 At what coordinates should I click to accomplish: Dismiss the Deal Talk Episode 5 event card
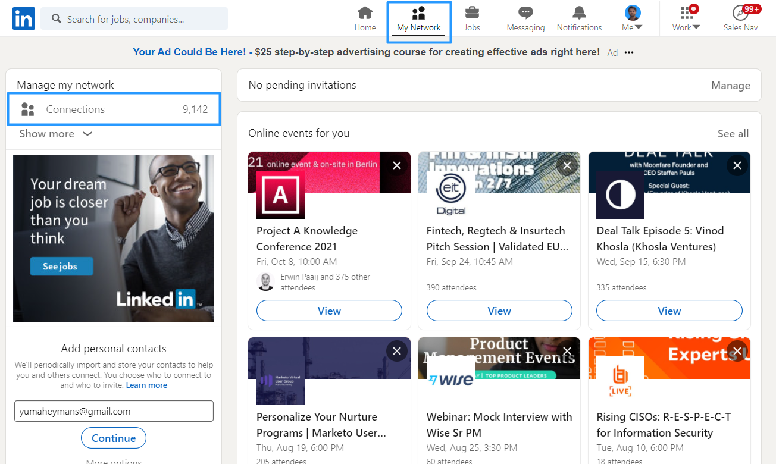click(x=737, y=165)
